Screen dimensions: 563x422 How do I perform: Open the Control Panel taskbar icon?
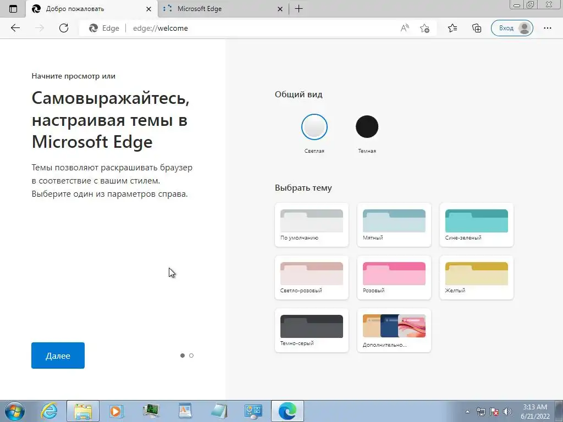(x=253, y=411)
